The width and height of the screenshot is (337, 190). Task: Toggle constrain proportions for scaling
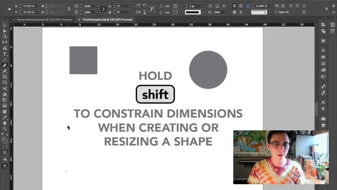(x=103, y=9)
